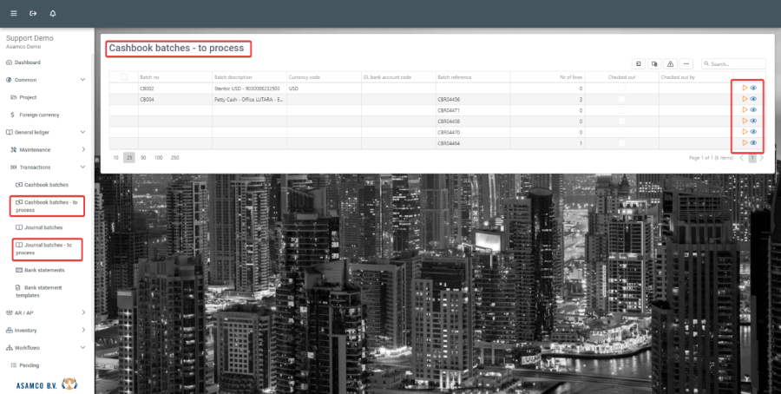Expand the AR / AP sidebar section
Screen dimensions: 781x394
coord(82,312)
